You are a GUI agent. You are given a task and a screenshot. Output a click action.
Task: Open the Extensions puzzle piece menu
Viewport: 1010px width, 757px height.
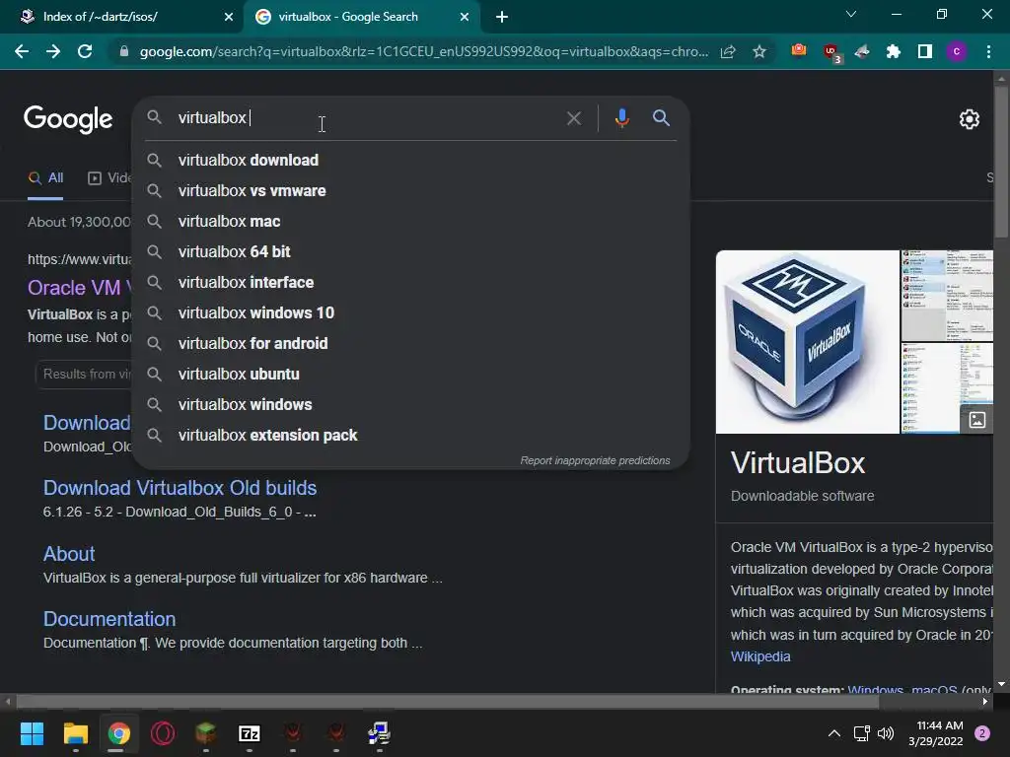click(893, 51)
